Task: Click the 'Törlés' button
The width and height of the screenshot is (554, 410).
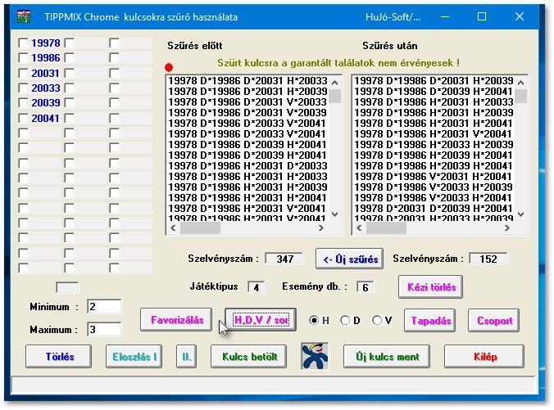Action: point(59,356)
